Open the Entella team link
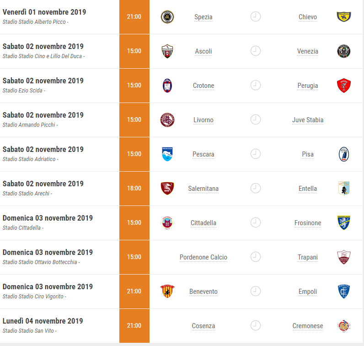 tap(308, 189)
